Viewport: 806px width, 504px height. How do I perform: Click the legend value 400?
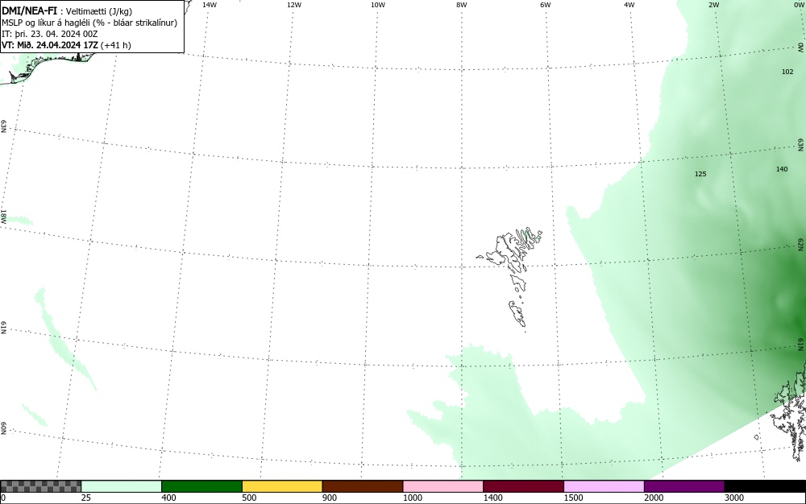[168, 498]
